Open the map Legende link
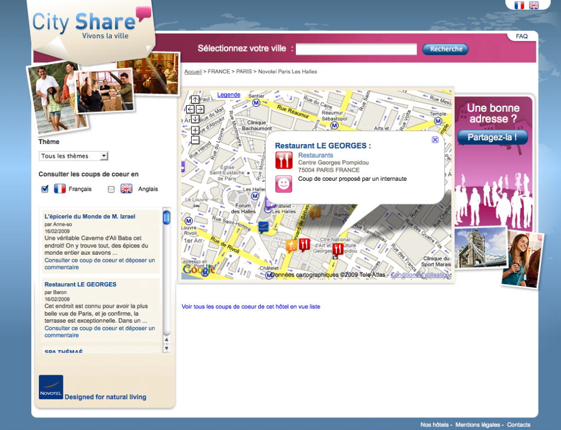This screenshot has width=561, height=430. [x=228, y=95]
